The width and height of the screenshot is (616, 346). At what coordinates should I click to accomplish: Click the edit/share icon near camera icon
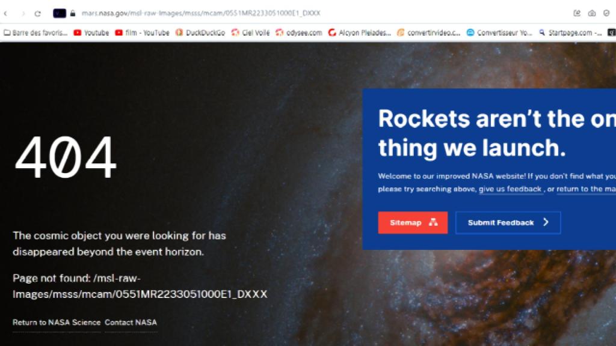577,13
